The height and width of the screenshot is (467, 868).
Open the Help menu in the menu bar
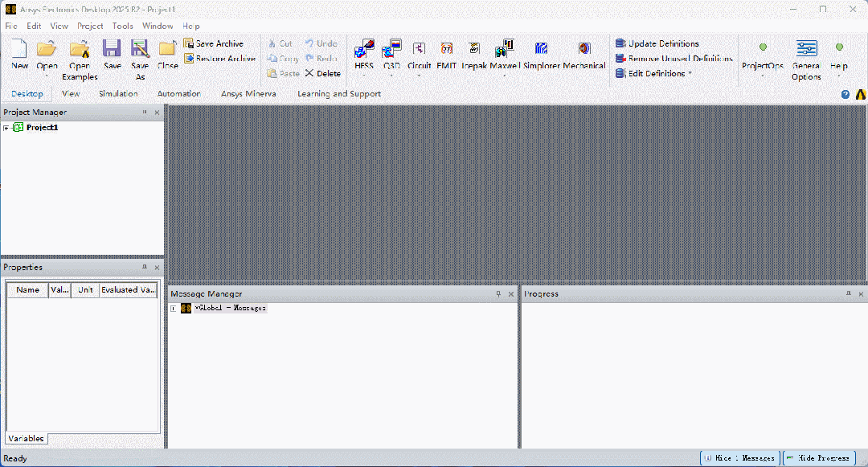point(191,26)
